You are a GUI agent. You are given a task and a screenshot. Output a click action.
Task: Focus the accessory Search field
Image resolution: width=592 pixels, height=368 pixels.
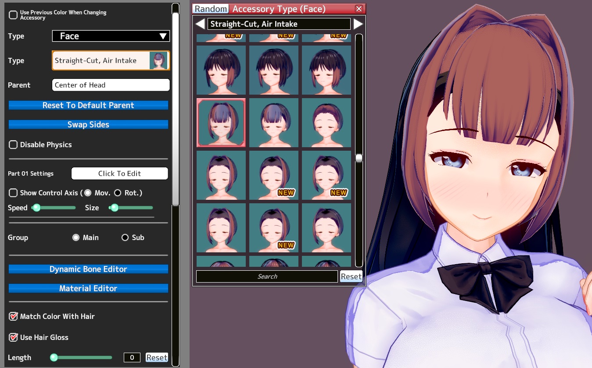(x=267, y=276)
